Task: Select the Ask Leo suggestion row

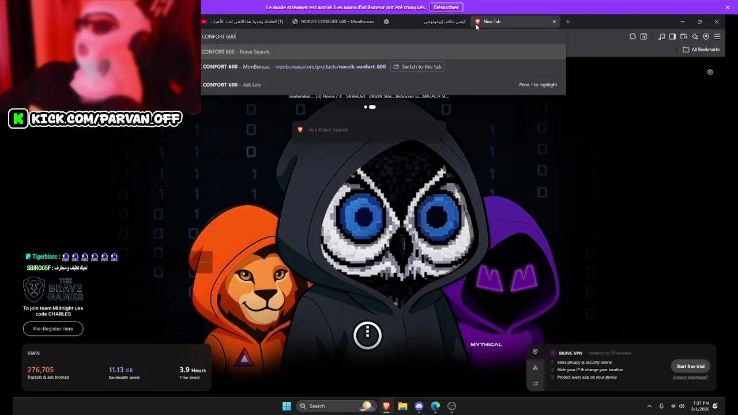Action: 383,85
